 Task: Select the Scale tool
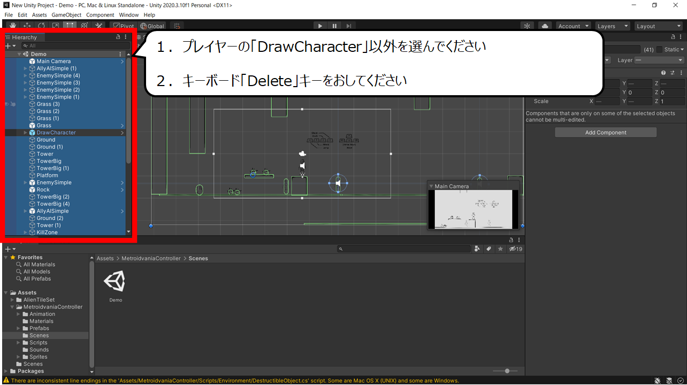coord(56,26)
